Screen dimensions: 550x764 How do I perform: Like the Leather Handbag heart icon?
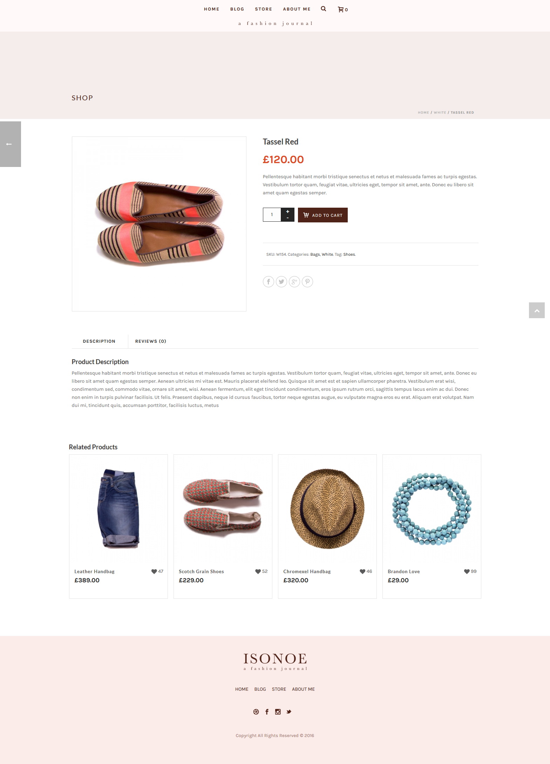154,571
